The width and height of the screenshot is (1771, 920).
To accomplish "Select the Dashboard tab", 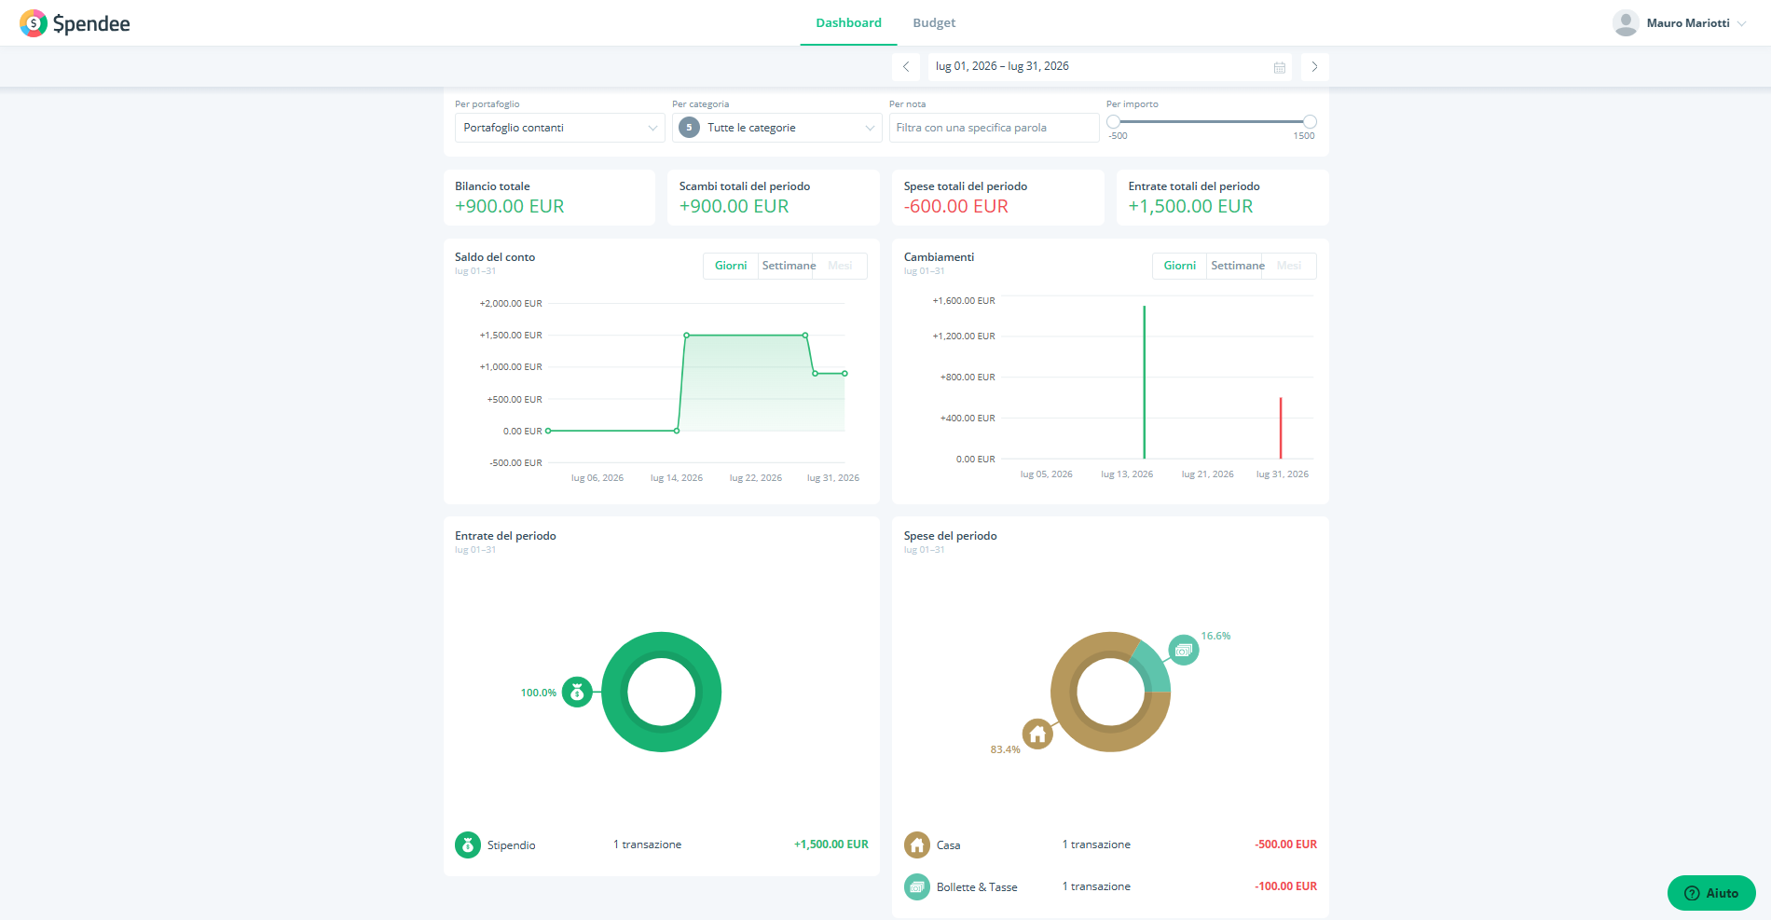I will [848, 22].
